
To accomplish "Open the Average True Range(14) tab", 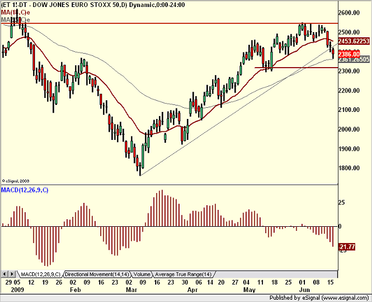I will coord(183,275).
